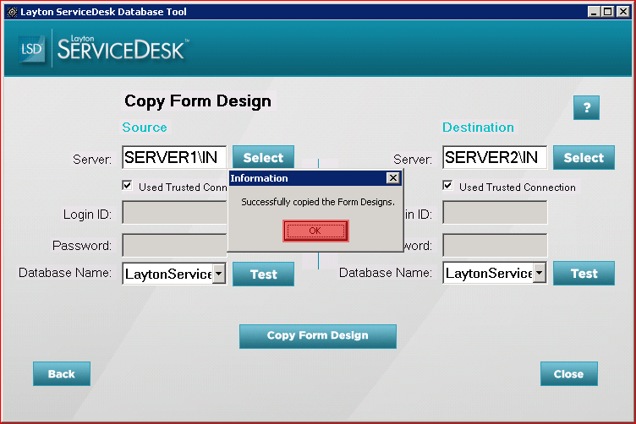
Task: Expand the Destination Database Name dropdown
Action: click(x=539, y=273)
